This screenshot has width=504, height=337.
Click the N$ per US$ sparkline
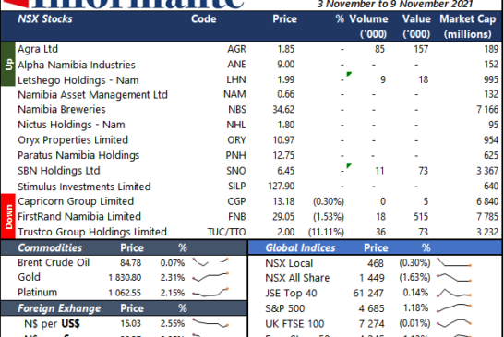point(210,323)
